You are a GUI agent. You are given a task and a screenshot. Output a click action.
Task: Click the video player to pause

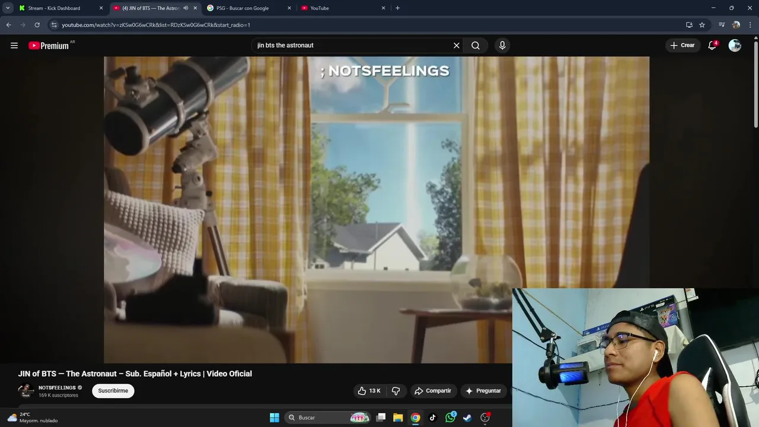[377, 210]
